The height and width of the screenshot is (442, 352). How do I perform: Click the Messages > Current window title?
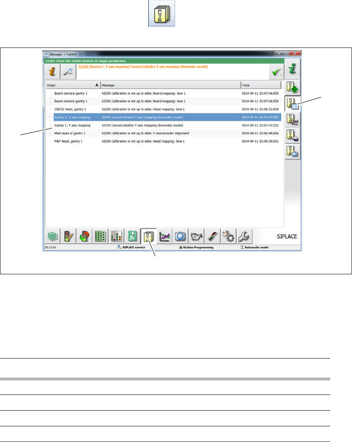63,55
